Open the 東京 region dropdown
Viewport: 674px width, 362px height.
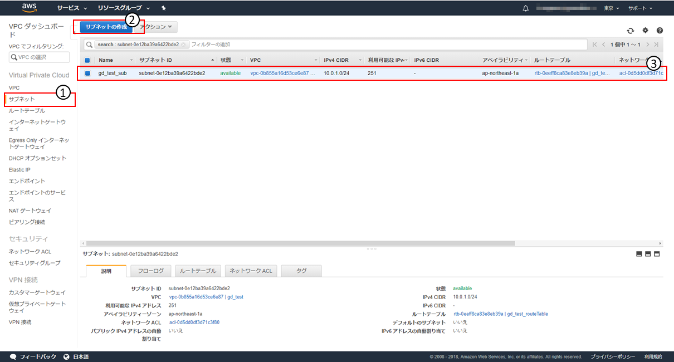pos(612,8)
